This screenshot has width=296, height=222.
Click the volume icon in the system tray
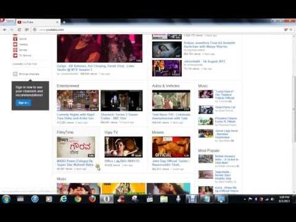click(273, 199)
